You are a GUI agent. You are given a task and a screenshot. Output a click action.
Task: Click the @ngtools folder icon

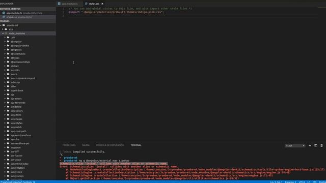pos(8,50)
